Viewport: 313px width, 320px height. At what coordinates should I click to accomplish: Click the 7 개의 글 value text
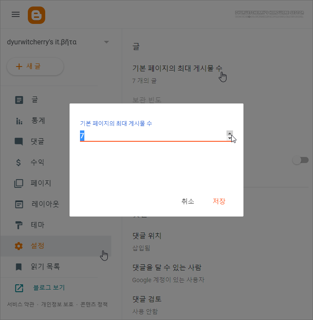[144, 81]
